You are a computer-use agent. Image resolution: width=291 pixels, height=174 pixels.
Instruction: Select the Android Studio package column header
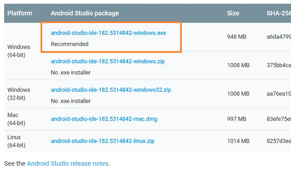85,13
